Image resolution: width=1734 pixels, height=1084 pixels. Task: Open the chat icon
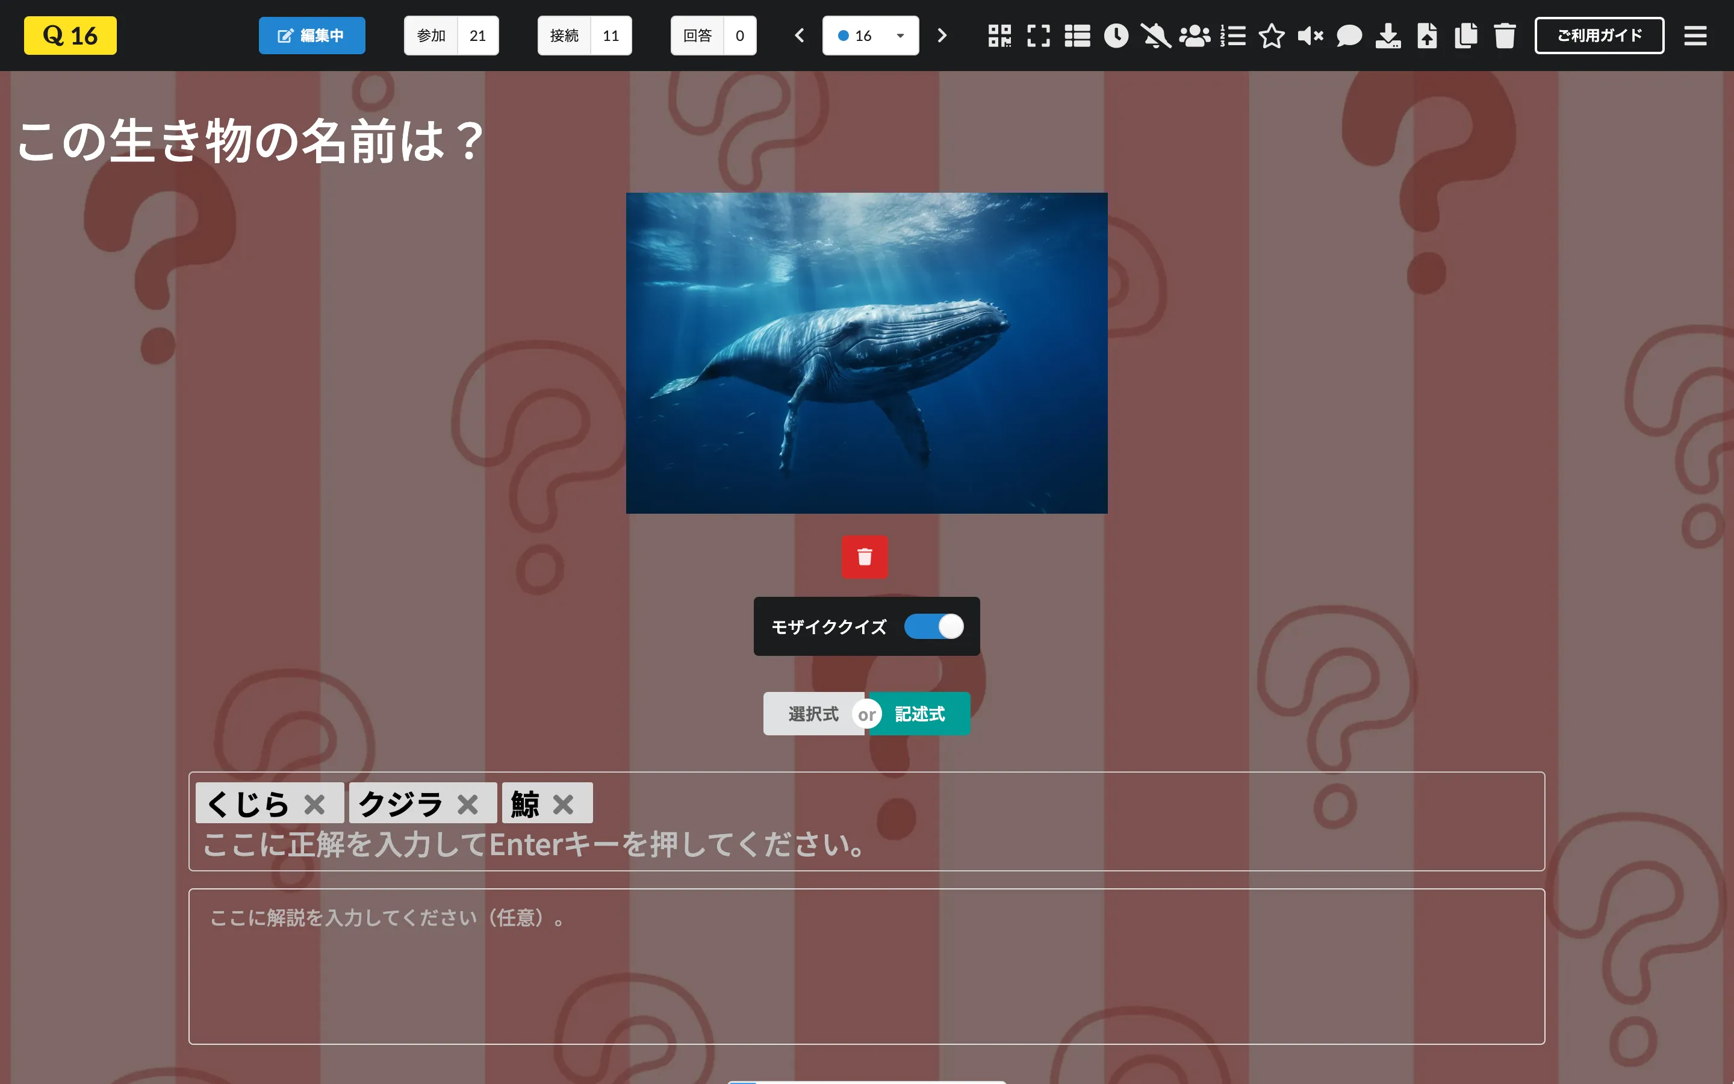tap(1349, 35)
